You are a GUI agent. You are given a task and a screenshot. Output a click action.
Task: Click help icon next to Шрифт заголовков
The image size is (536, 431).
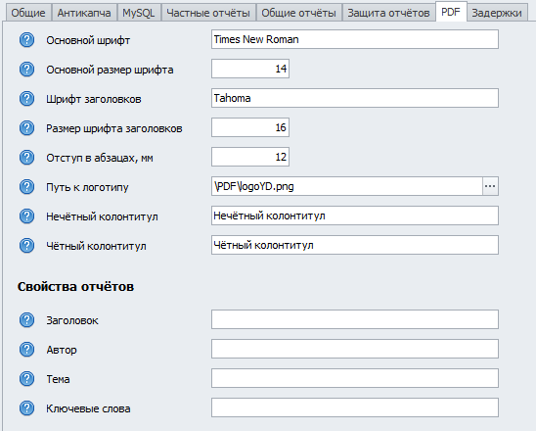pos(26,99)
